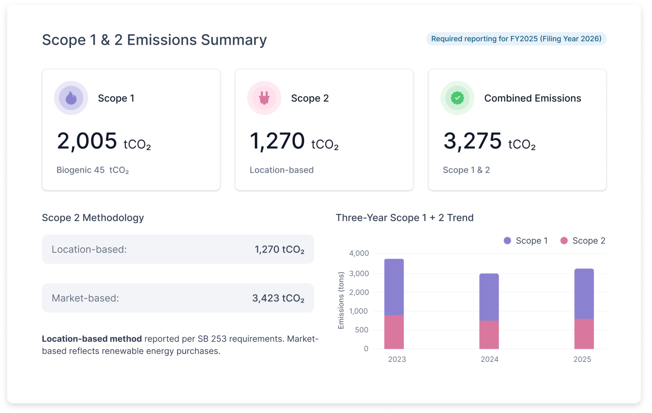Viewport: 652px width, 413px height.
Task: Select the Location-based methodology row
Action: [x=178, y=249]
